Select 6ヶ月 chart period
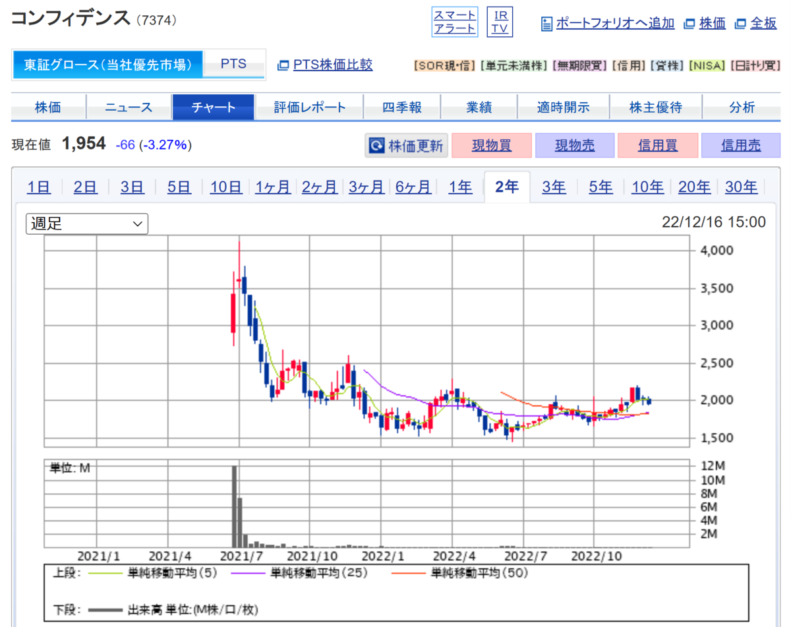 click(x=413, y=187)
